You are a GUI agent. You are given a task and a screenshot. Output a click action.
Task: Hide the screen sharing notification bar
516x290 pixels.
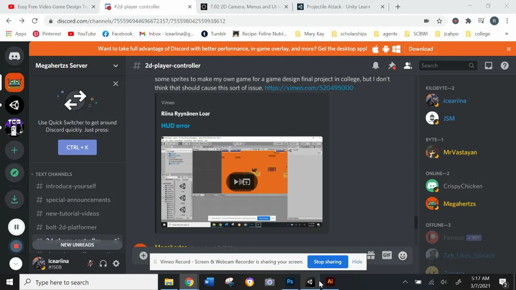pyautogui.click(x=357, y=262)
